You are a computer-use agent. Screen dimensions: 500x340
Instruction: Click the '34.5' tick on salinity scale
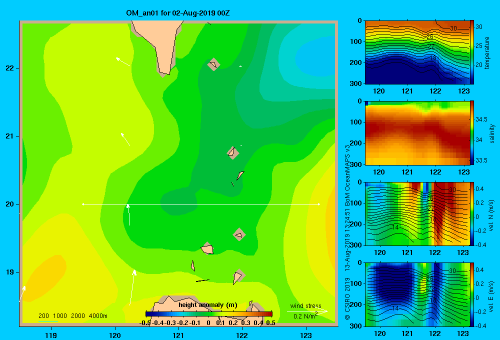[481, 119]
